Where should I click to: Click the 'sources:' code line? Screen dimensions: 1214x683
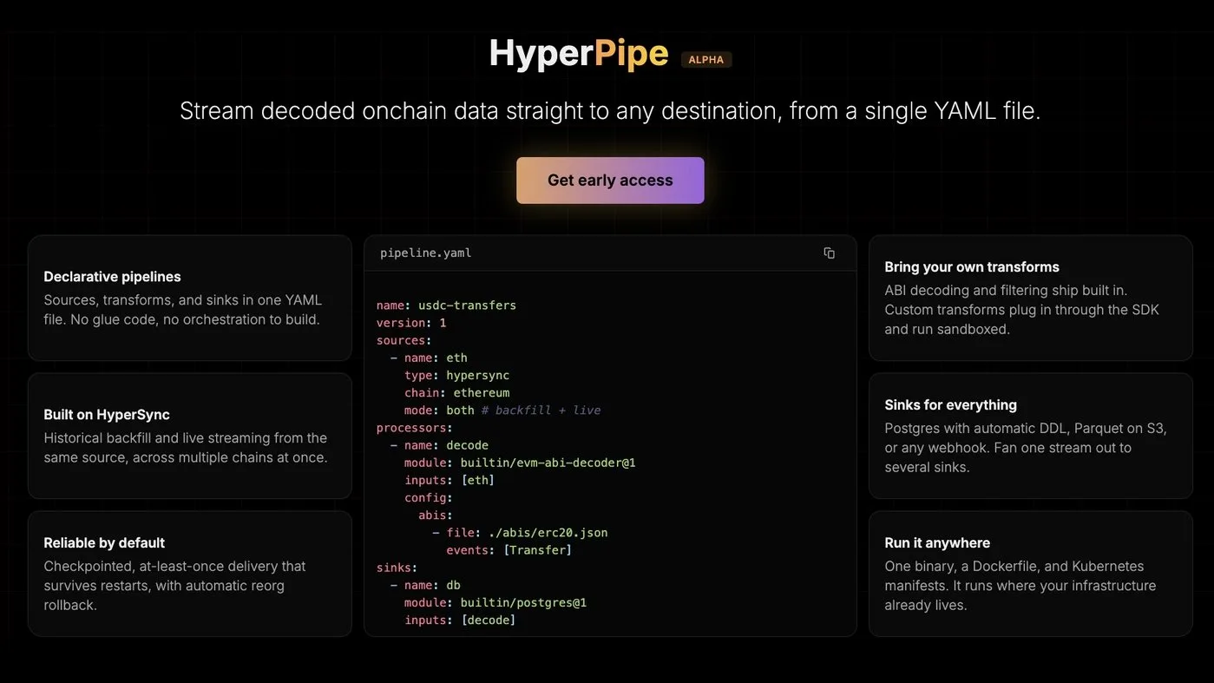tap(404, 340)
